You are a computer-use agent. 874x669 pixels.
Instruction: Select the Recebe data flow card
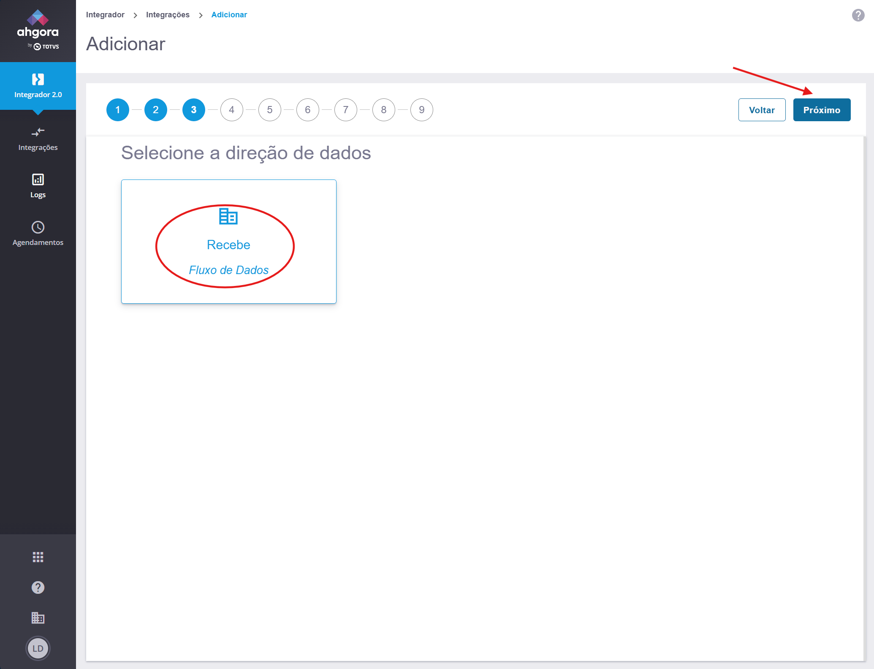click(228, 242)
